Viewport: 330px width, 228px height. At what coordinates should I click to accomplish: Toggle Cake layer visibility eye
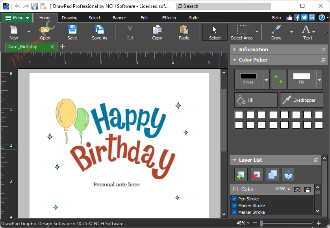(297, 190)
